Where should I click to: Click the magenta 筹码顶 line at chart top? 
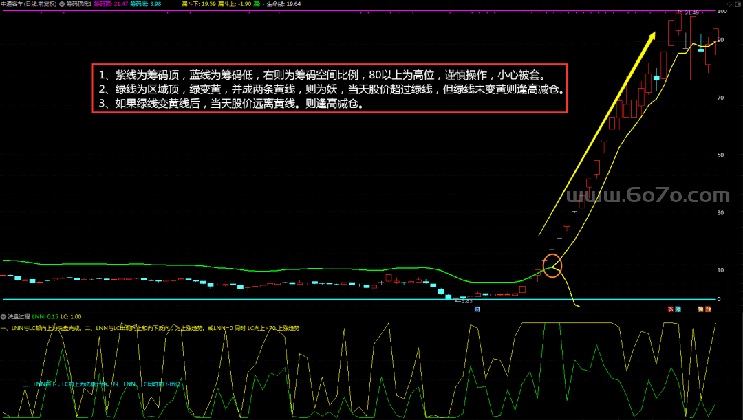pyautogui.click(x=344, y=10)
